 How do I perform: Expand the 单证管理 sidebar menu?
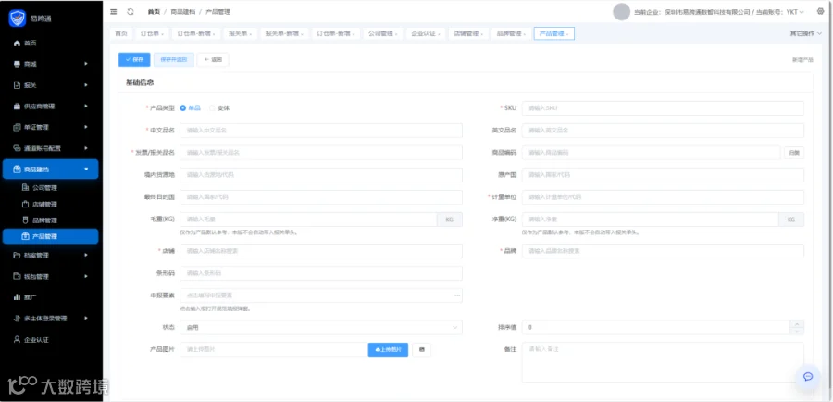(86, 127)
